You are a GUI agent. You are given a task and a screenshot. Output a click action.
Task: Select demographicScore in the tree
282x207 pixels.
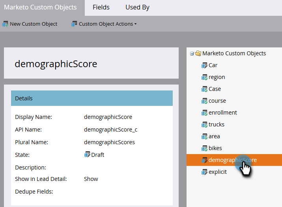(232, 160)
